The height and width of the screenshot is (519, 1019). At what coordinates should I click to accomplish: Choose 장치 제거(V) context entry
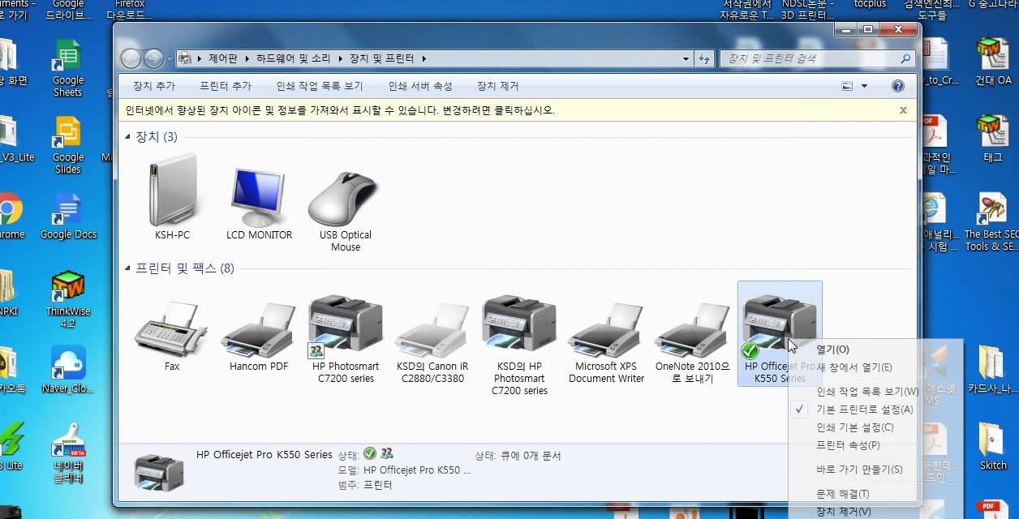(843, 512)
